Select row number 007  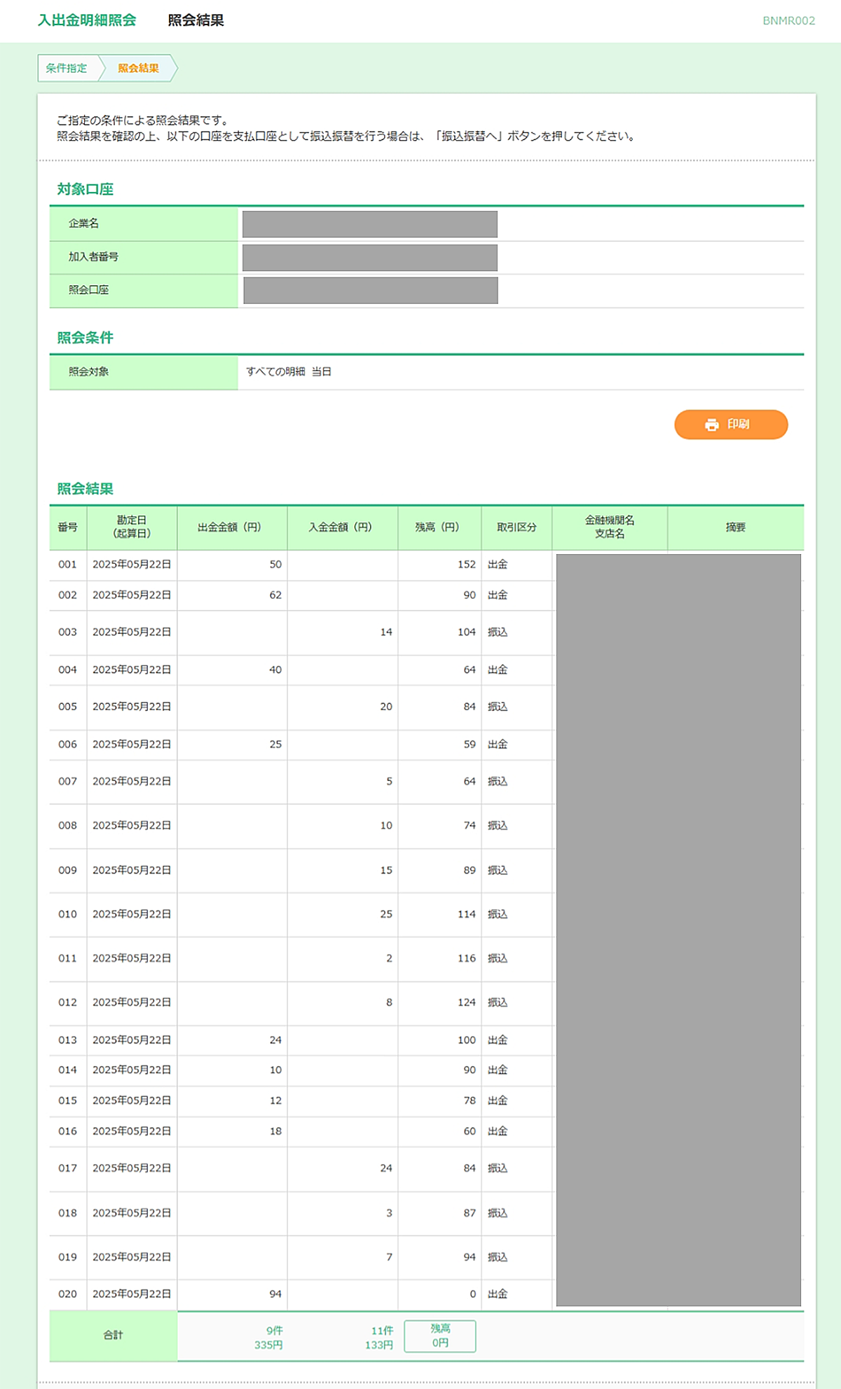[x=68, y=782]
